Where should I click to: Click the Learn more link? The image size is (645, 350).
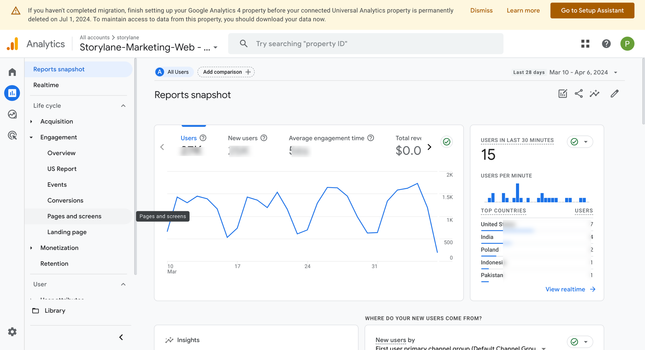pos(523,10)
